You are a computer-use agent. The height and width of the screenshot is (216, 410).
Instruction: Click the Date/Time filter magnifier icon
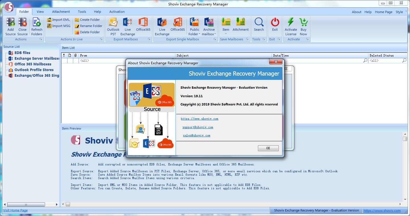coord(365,61)
